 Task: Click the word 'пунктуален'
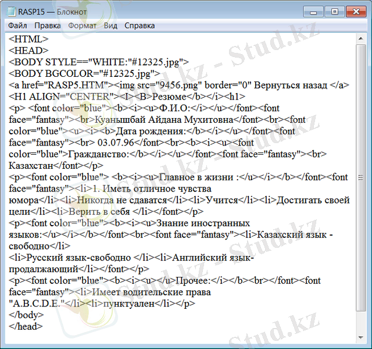129,304
